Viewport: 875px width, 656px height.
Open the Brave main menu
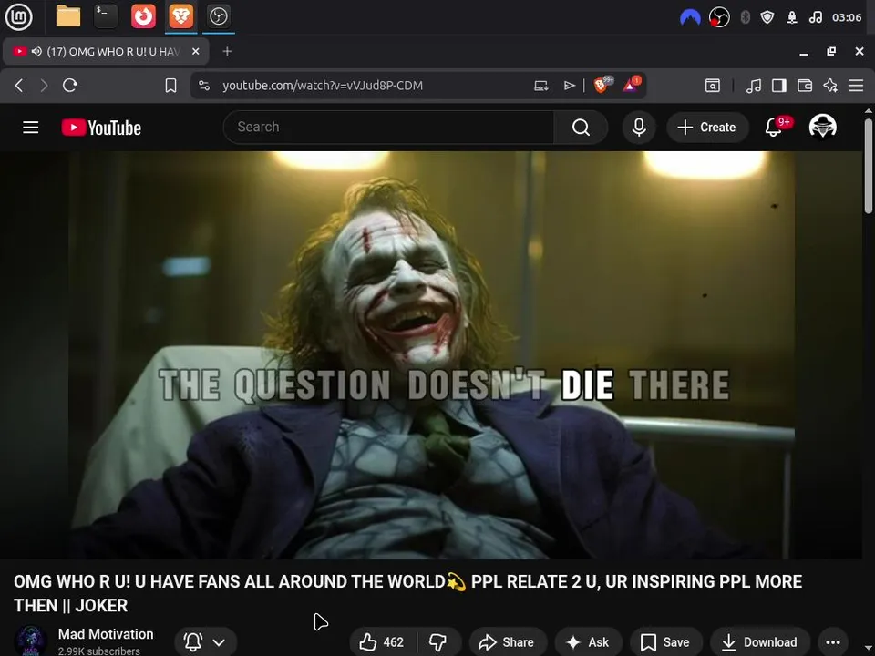click(x=856, y=86)
